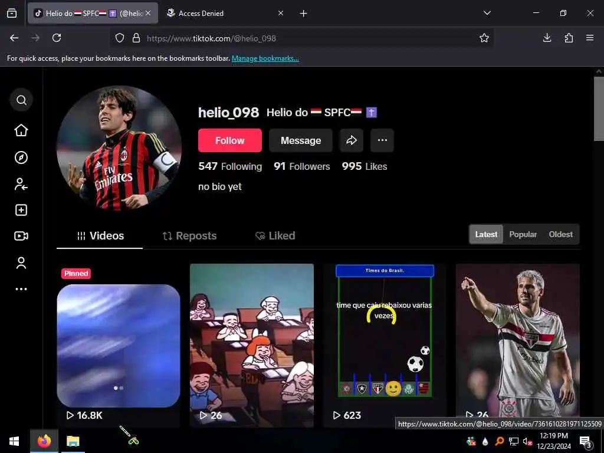Click tracking protection shield icon
The height and width of the screenshot is (453, 604).
120,38
